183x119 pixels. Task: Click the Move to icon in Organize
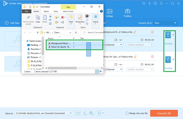click(x=57, y=17)
